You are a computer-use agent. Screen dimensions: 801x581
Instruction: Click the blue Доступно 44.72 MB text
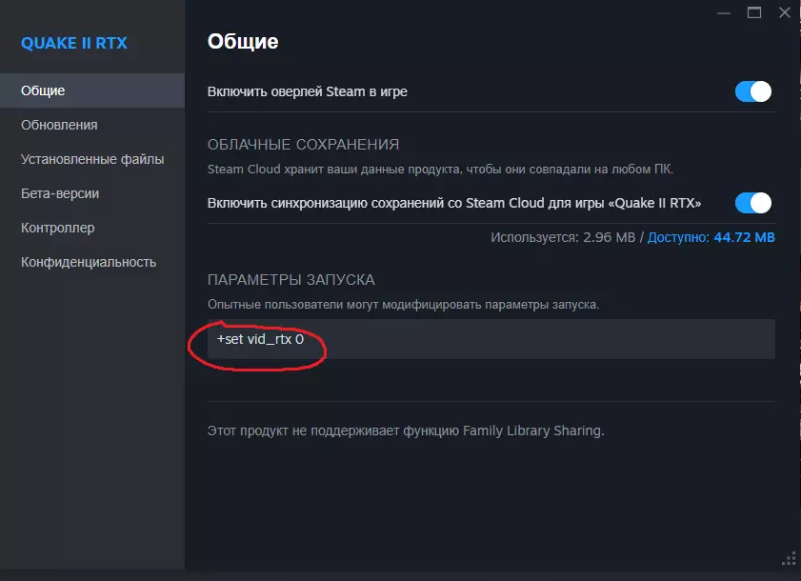[x=711, y=236]
